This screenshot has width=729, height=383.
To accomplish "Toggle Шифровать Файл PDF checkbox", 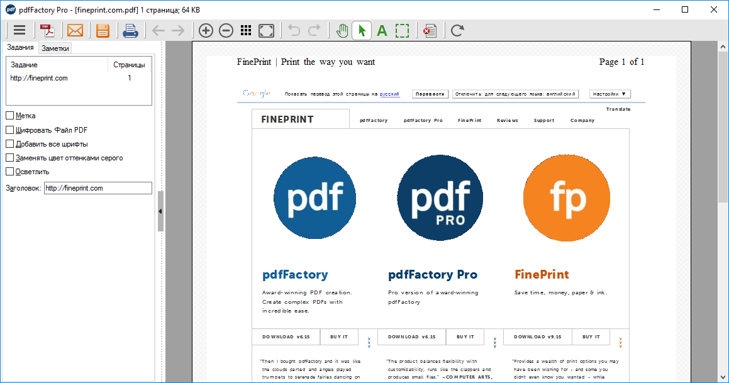I will (9, 130).
